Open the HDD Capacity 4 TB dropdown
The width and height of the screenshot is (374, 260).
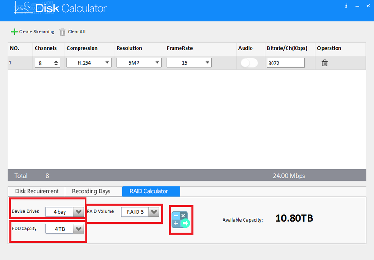click(x=65, y=229)
